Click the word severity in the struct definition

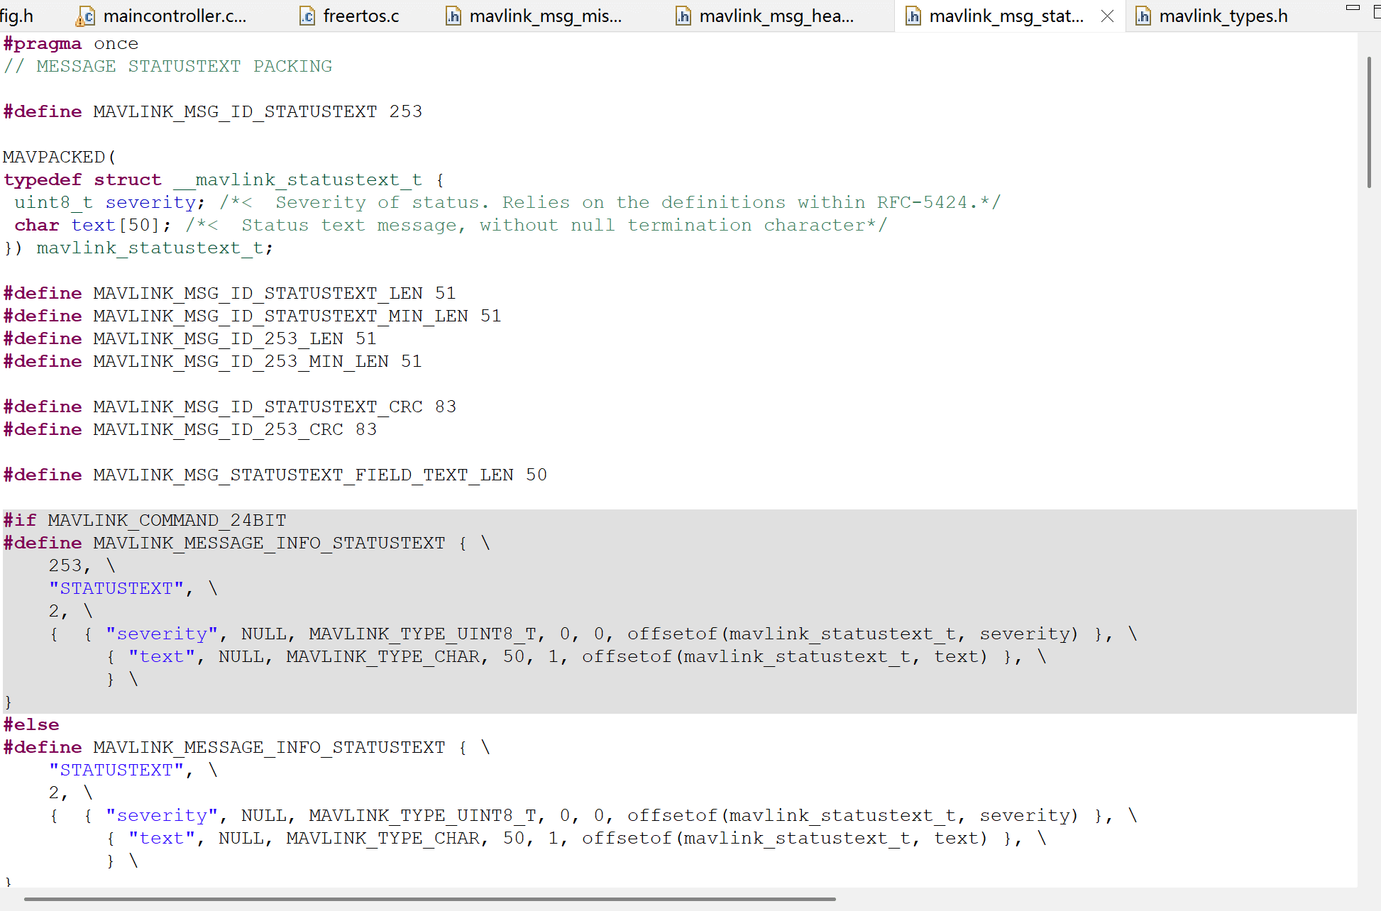point(150,202)
